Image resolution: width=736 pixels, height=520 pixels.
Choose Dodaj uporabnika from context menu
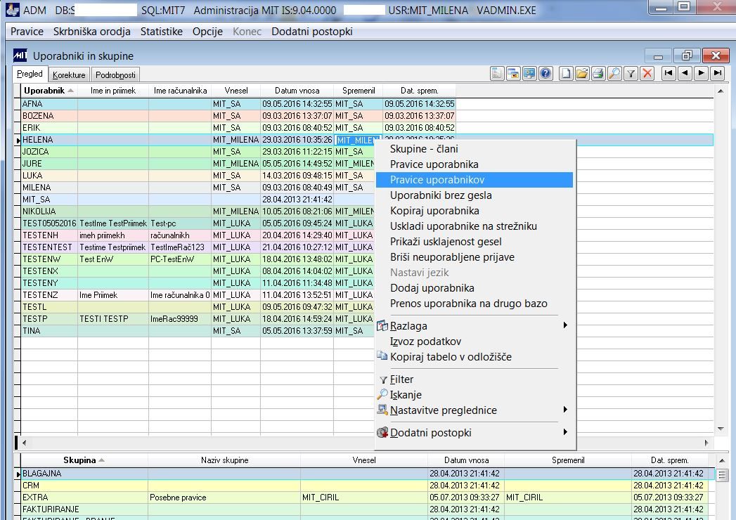click(x=432, y=288)
